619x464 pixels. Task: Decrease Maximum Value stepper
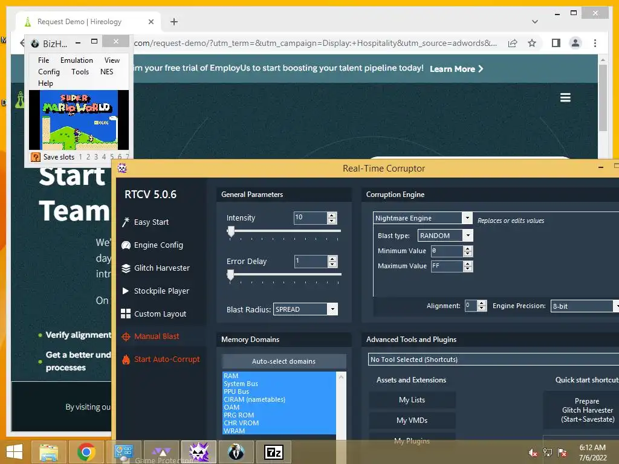[x=468, y=269]
